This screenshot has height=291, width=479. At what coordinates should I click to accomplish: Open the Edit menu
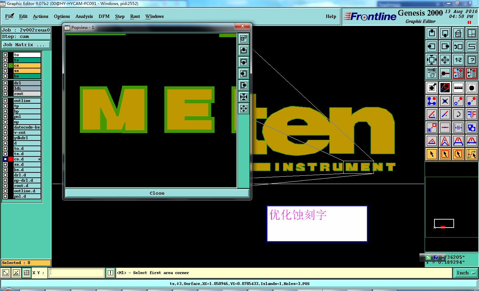coord(23,16)
